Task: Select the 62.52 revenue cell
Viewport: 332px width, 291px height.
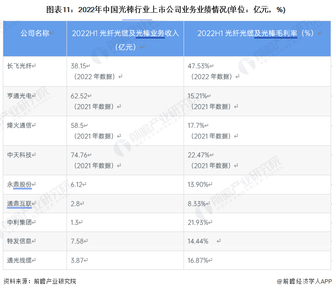Action: (x=125, y=101)
